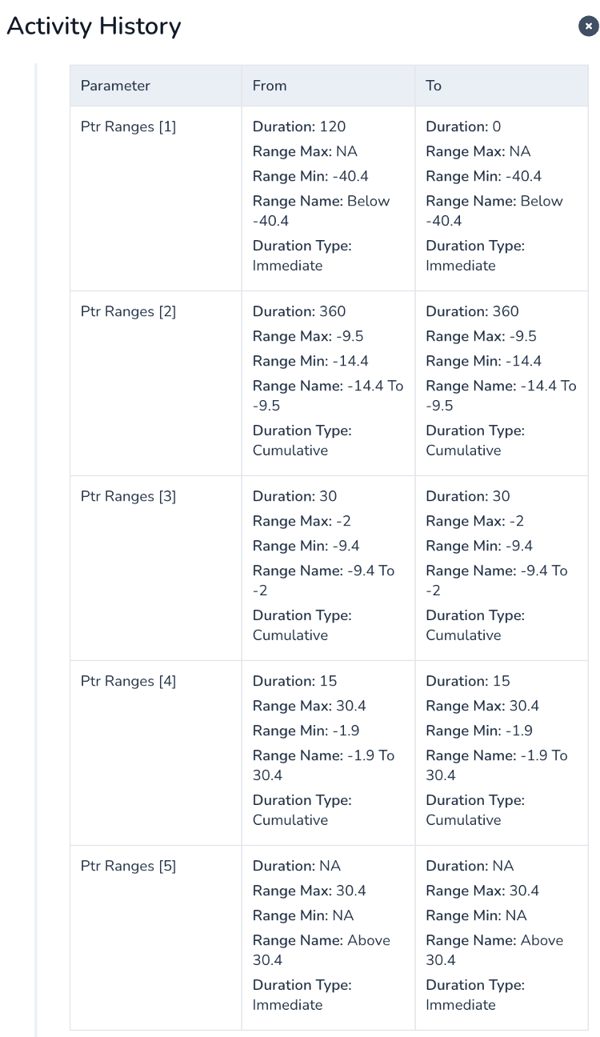The height and width of the screenshot is (1037, 600).
Task: Click Duration: 120 in the From column
Action: 299,126
